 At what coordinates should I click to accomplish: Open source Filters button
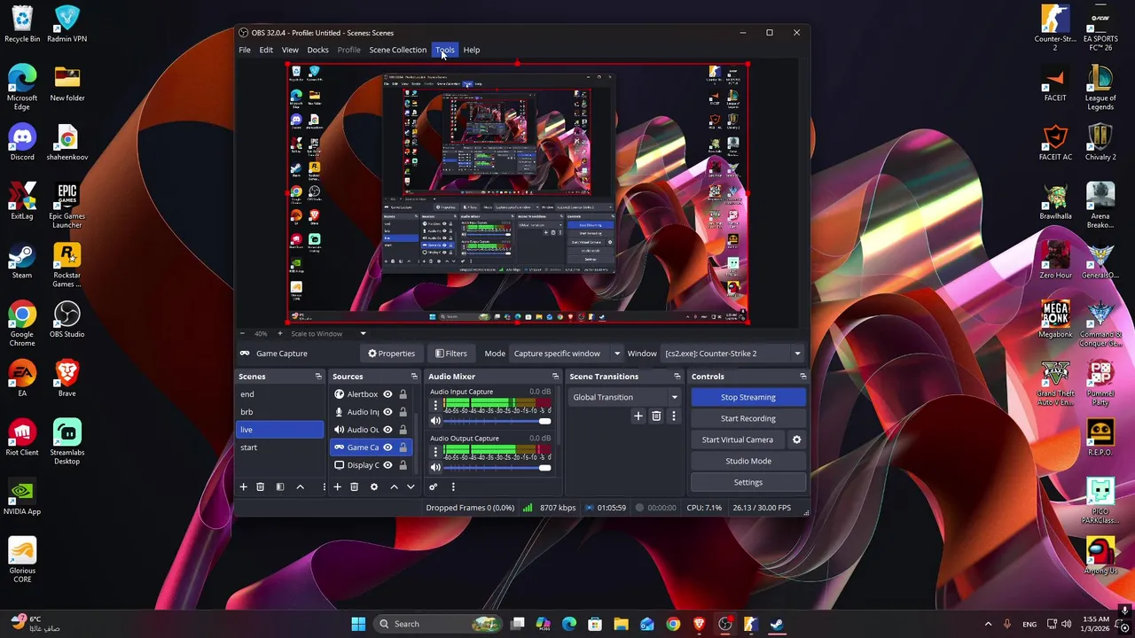(x=451, y=354)
